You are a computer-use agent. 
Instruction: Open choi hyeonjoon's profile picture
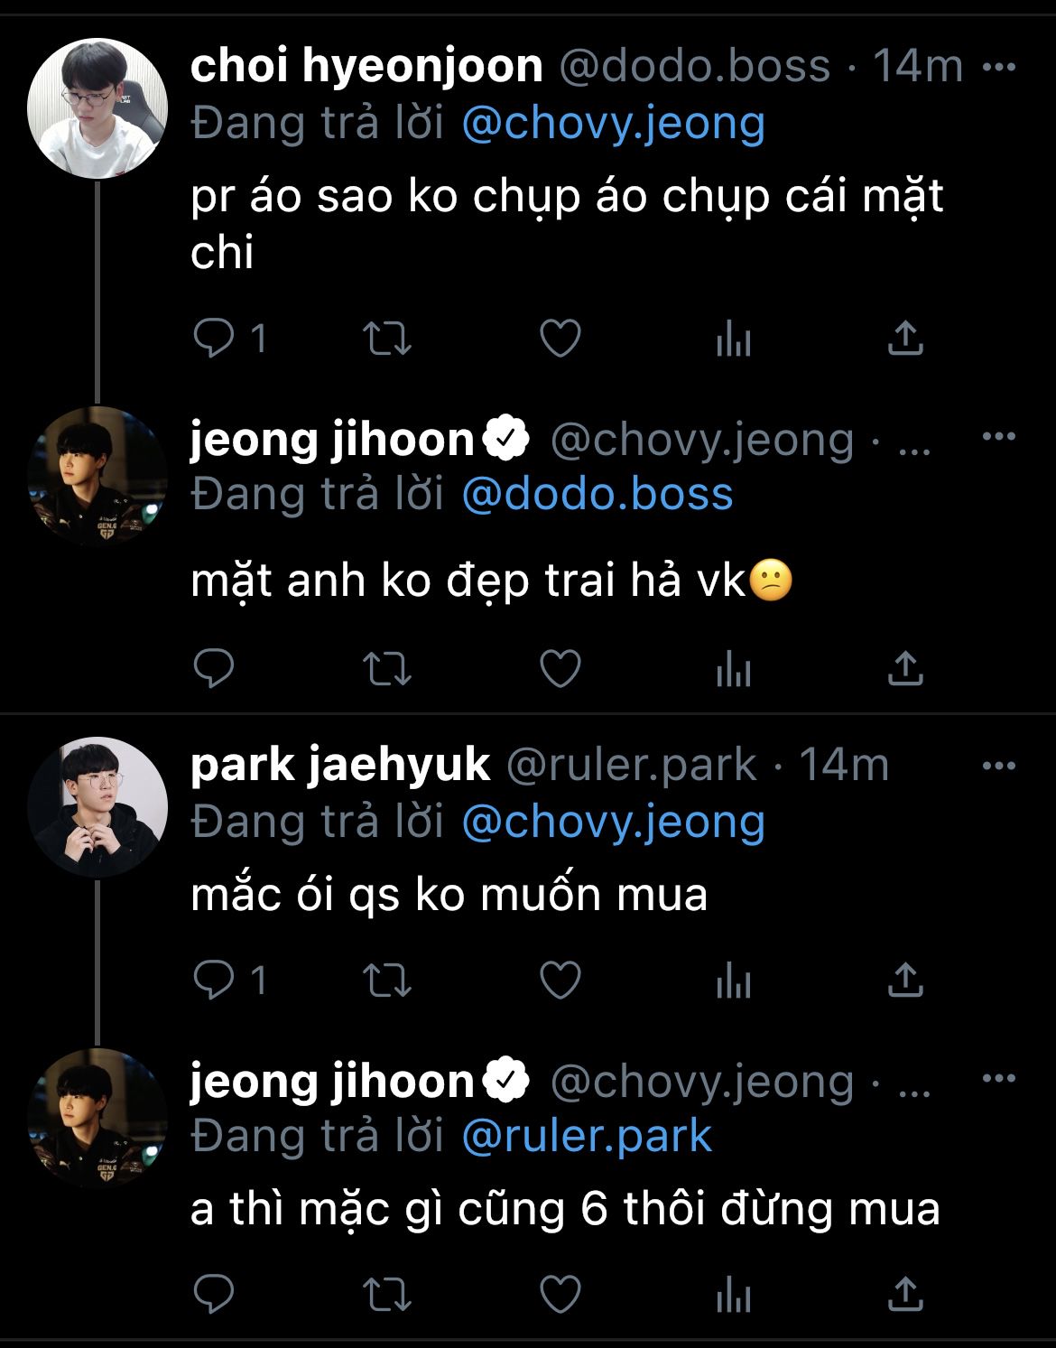97,108
